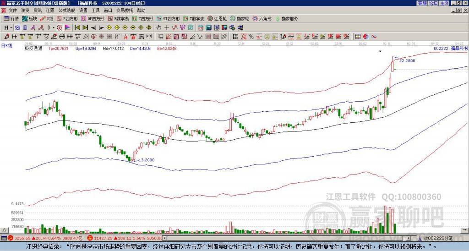The height and width of the screenshot is (251, 469).
Task: Open the 浏览 menu
Action: pos(26,11)
